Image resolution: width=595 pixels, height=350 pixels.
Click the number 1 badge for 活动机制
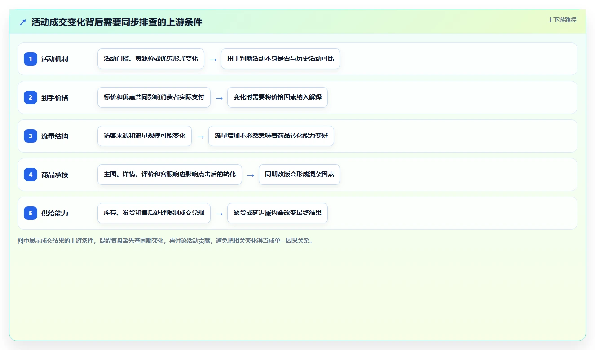click(x=31, y=59)
